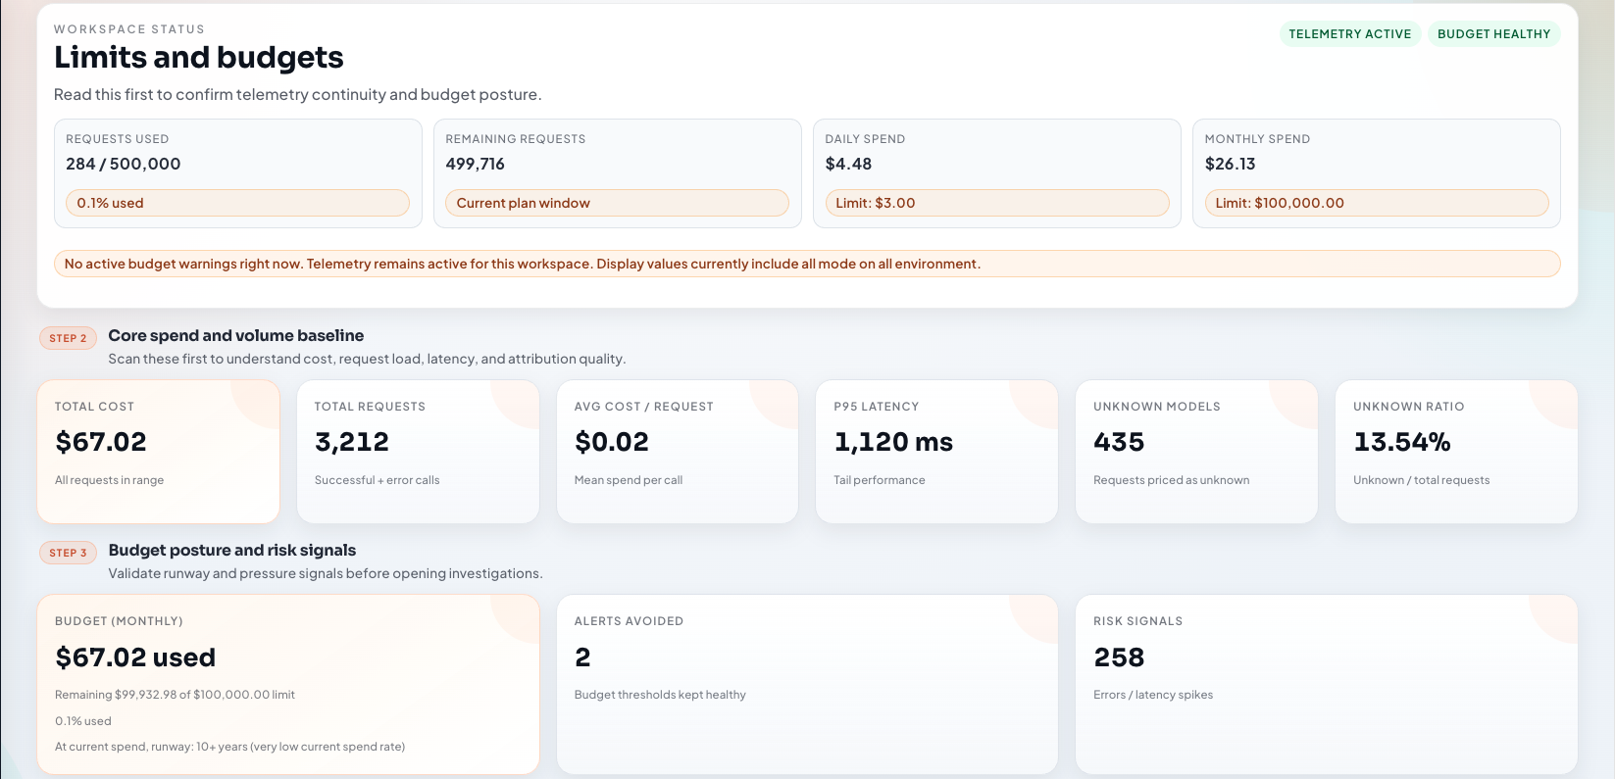Viewport: 1615px width, 779px height.
Task: Open the TOTAL COST card showing $67.02
Action: click(159, 452)
